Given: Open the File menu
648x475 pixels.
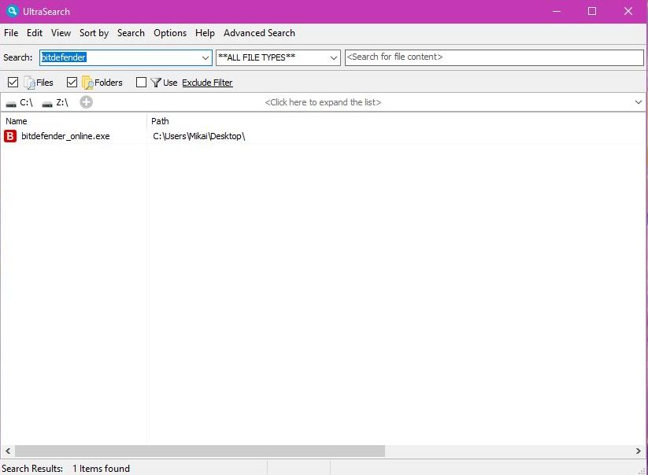Looking at the screenshot, I should point(11,33).
